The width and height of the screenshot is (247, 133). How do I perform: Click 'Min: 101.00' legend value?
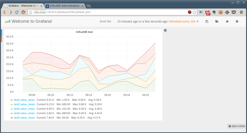[x=63, y=109]
